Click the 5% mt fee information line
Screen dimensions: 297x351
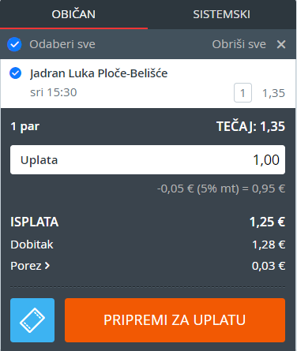tap(221, 189)
